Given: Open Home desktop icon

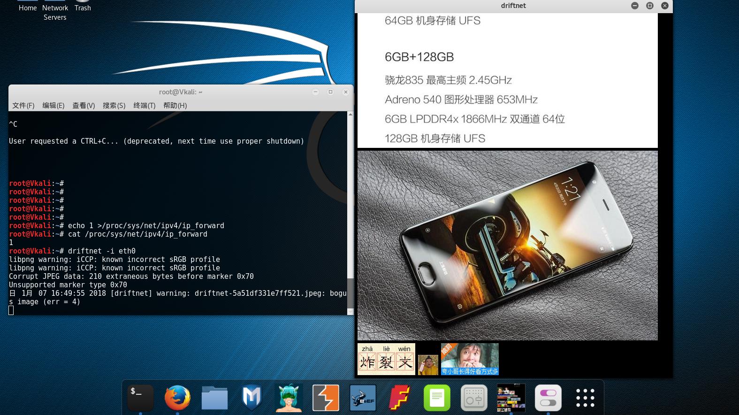Looking at the screenshot, I should click(x=28, y=8).
